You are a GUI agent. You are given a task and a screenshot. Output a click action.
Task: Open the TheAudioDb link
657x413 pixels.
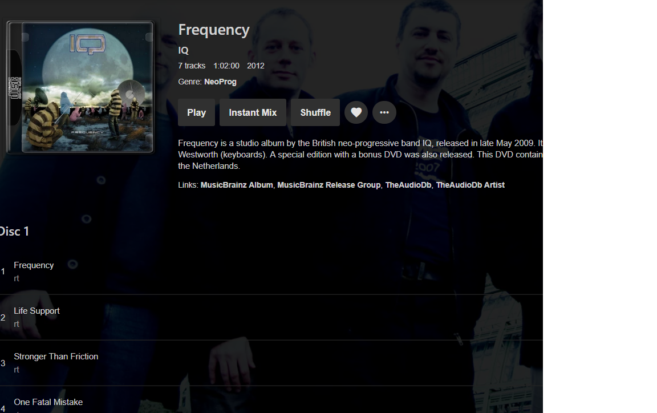pyautogui.click(x=408, y=185)
